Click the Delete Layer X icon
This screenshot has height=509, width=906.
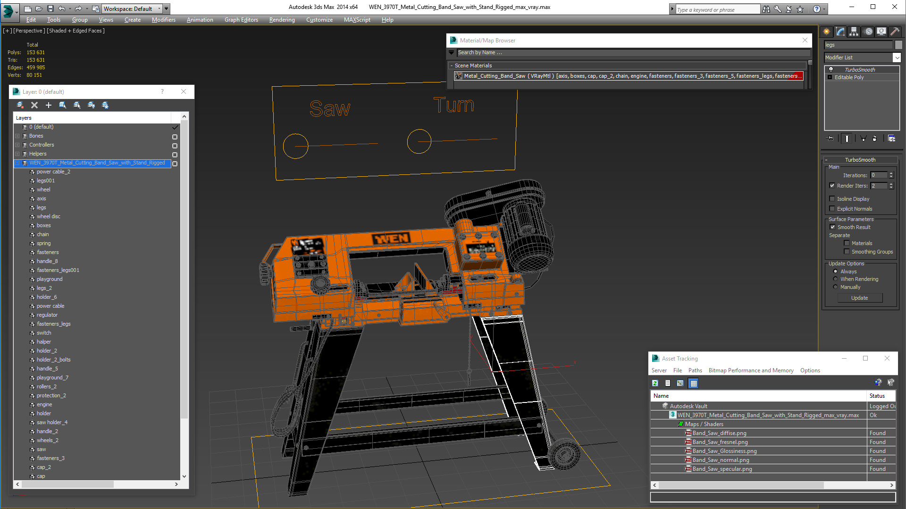click(34, 105)
